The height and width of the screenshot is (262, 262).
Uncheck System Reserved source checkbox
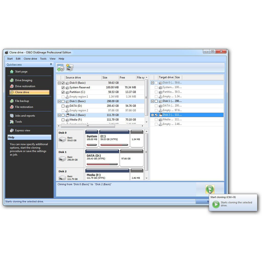63,88
